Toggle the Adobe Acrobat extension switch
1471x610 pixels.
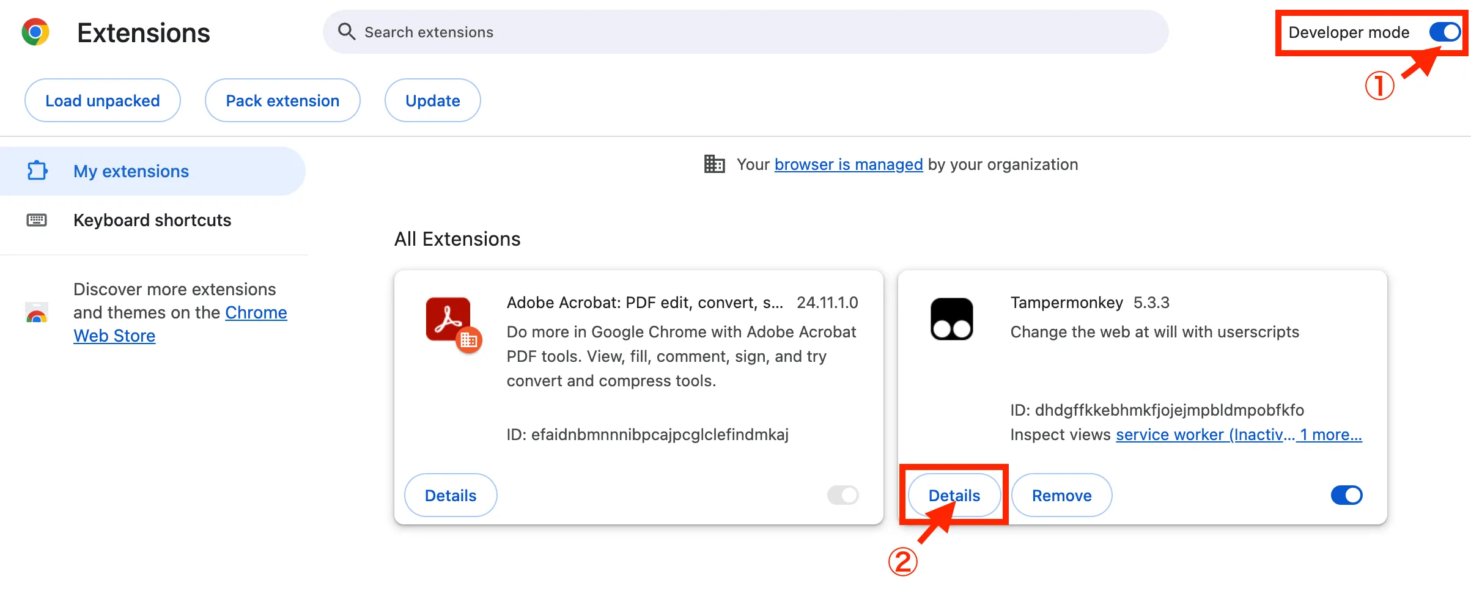(x=843, y=495)
